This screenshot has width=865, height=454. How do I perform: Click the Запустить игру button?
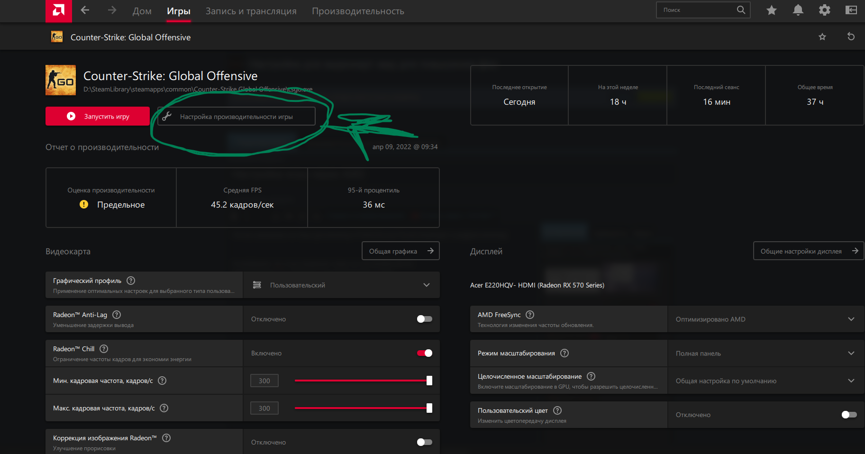(x=98, y=116)
